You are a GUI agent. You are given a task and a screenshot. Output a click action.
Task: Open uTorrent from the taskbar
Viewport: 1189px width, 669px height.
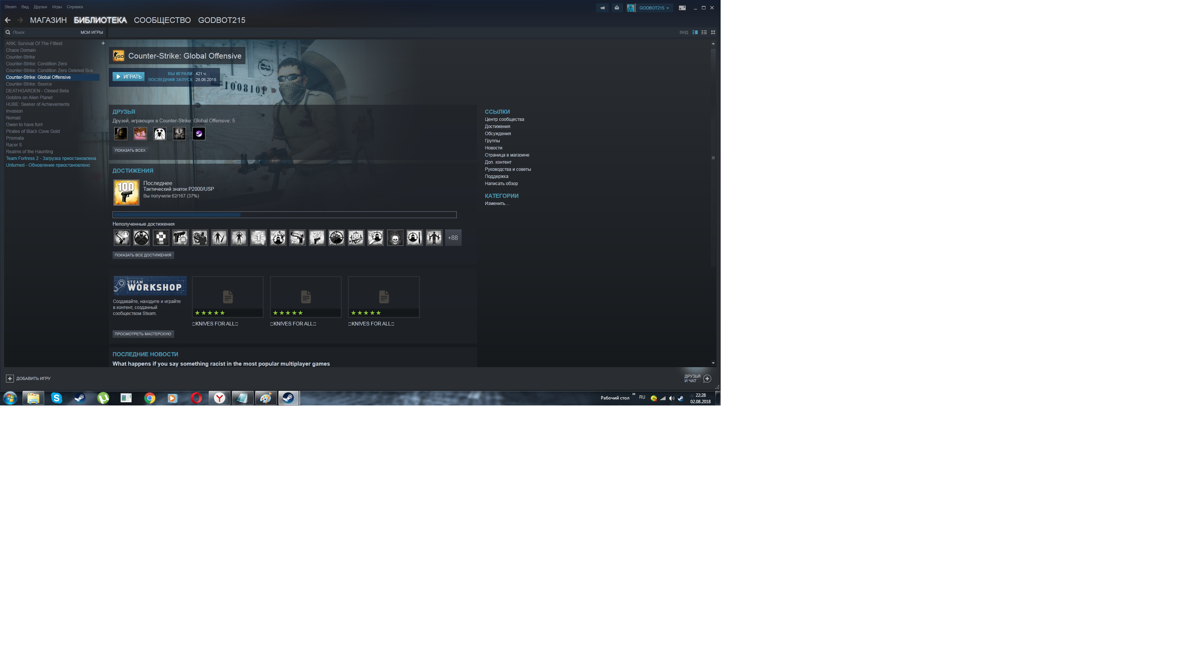click(x=103, y=398)
